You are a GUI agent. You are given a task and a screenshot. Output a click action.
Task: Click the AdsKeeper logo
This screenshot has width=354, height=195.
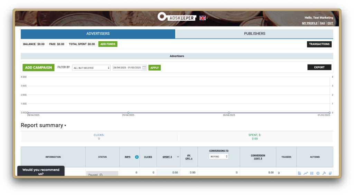[177, 17]
